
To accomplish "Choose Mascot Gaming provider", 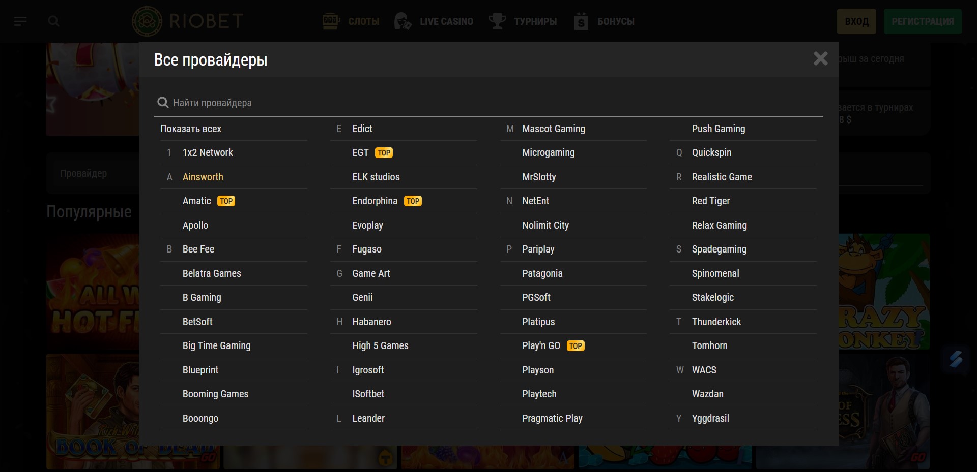I will coord(554,129).
